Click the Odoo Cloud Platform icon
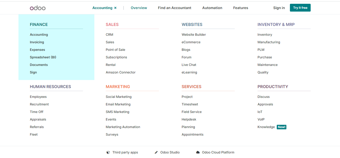 (197, 152)
